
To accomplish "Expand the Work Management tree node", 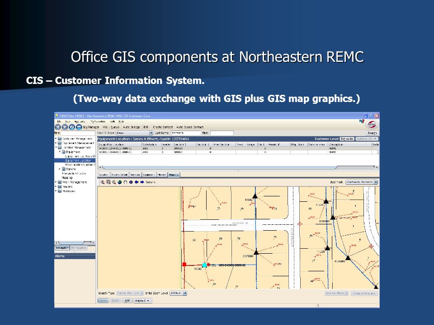I will [56, 182].
